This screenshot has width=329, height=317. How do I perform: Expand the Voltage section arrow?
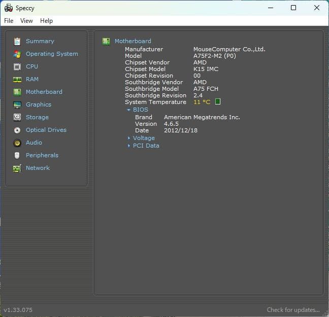tap(129, 138)
